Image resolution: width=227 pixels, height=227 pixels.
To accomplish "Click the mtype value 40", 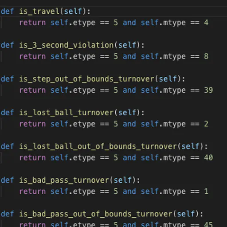I will coord(208,158).
